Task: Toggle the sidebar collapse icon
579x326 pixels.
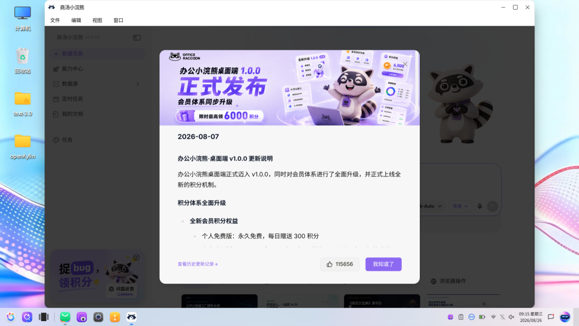Action: pos(137,38)
